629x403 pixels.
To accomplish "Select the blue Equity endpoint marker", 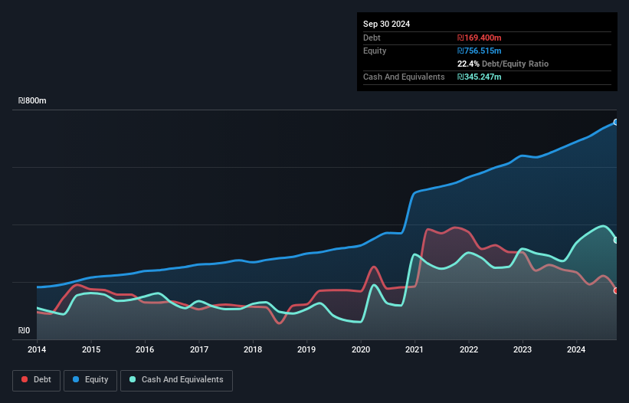I will pos(616,123).
